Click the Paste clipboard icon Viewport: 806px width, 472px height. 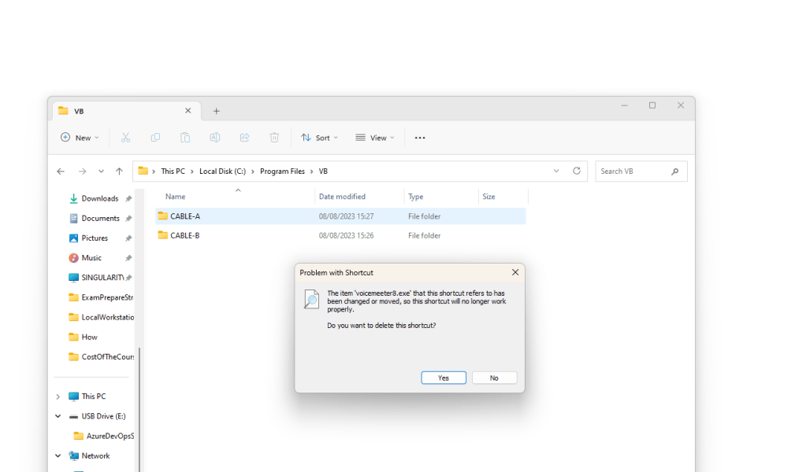pyautogui.click(x=185, y=138)
